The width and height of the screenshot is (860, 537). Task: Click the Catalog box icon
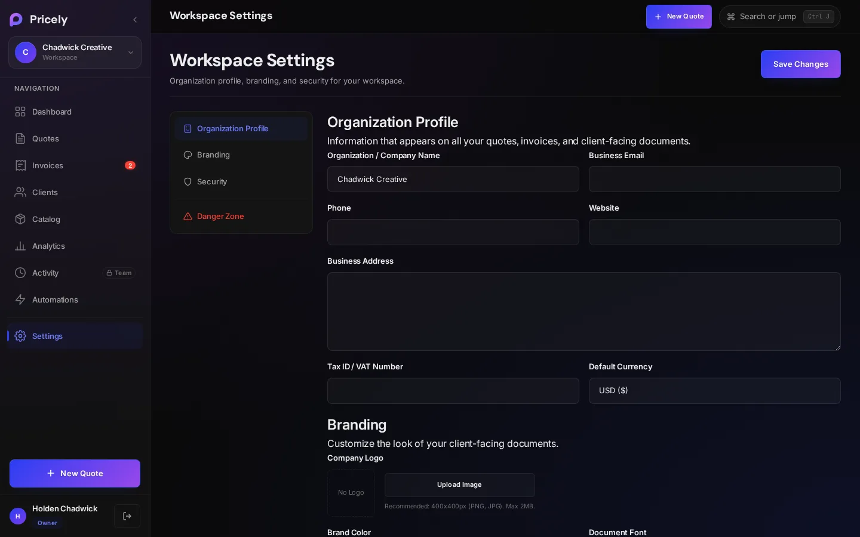click(20, 219)
